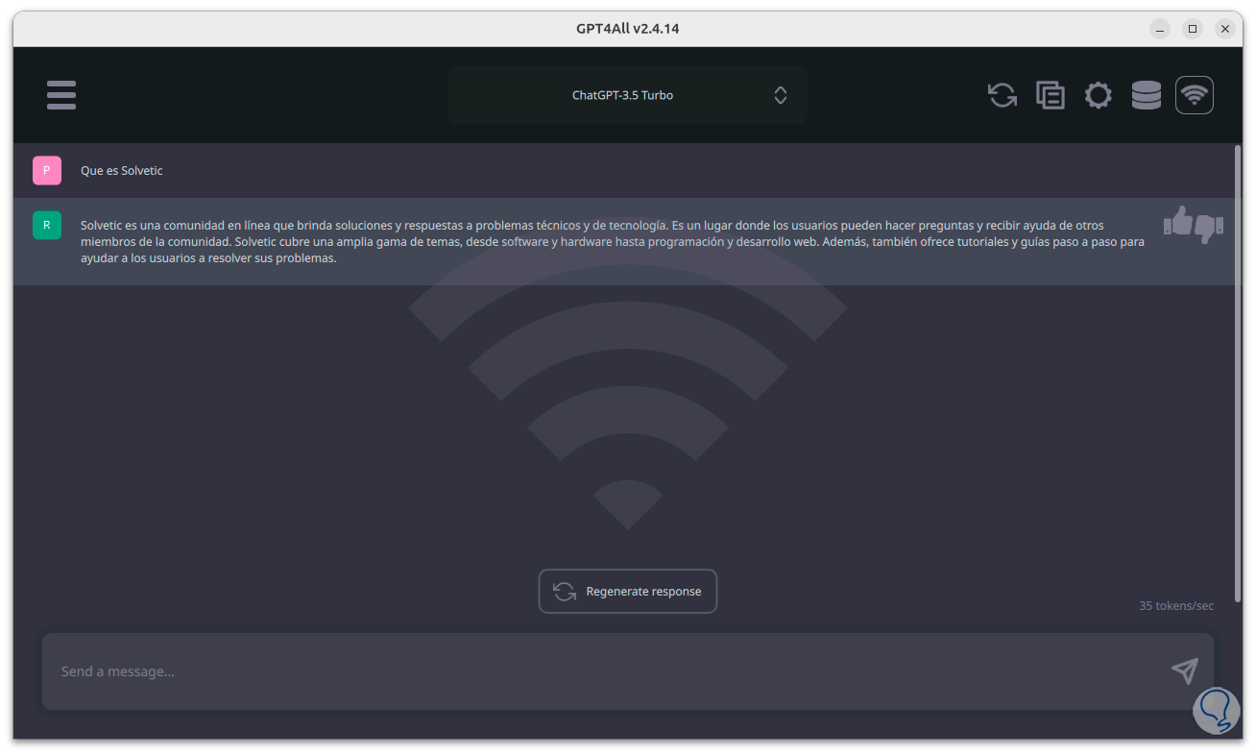Screen dimensions: 1256x755
Task: Click the green R response avatar
Action: click(47, 226)
